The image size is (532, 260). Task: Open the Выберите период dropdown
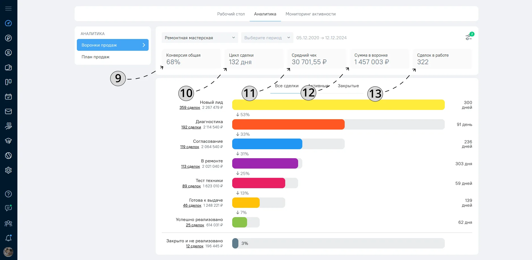[267, 38]
